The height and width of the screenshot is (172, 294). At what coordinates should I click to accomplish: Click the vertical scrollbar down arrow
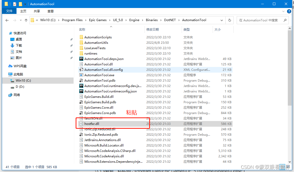point(290,162)
